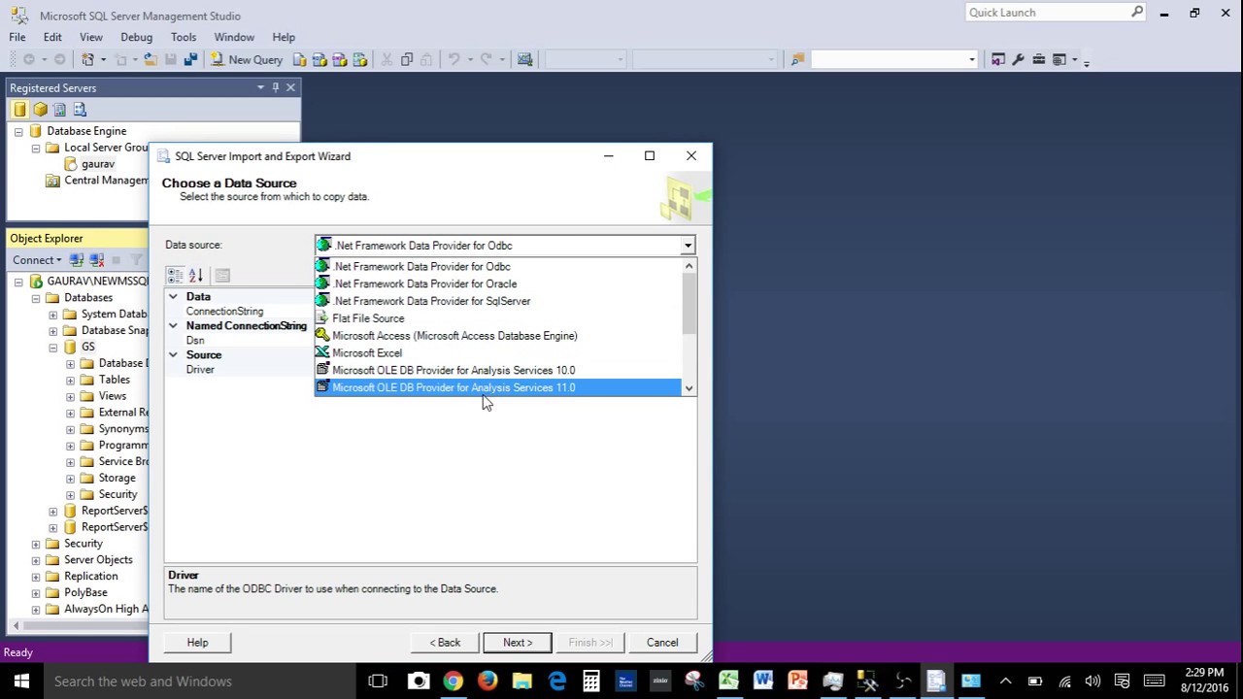Image resolution: width=1243 pixels, height=699 pixels.
Task: Open Word from the taskbar
Action: 763,681
